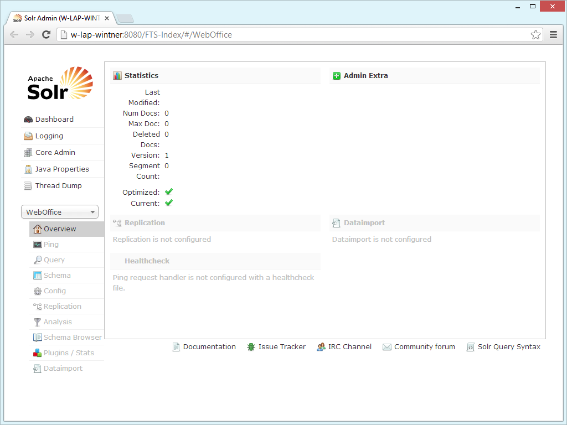This screenshot has height=425, width=567.
Task: Click the Schema section icon
Action: click(37, 275)
